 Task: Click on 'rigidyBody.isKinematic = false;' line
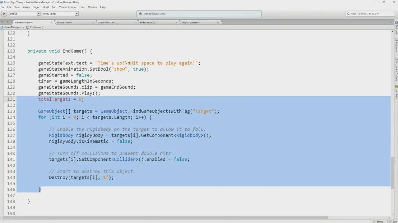pyautogui.click(x=91, y=142)
